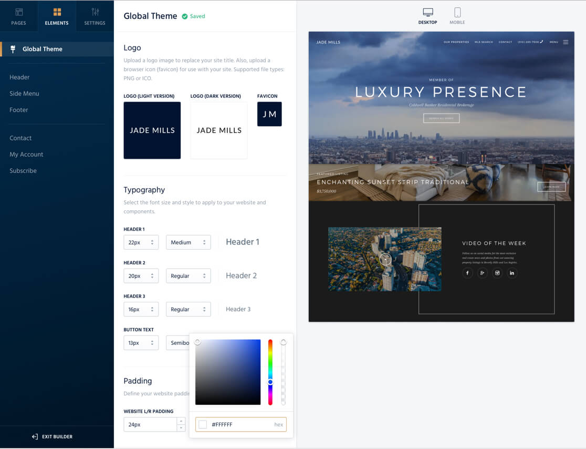Decrease the L/R padding with down stepper
Screen dimensions: 586x449
pos(181,428)
